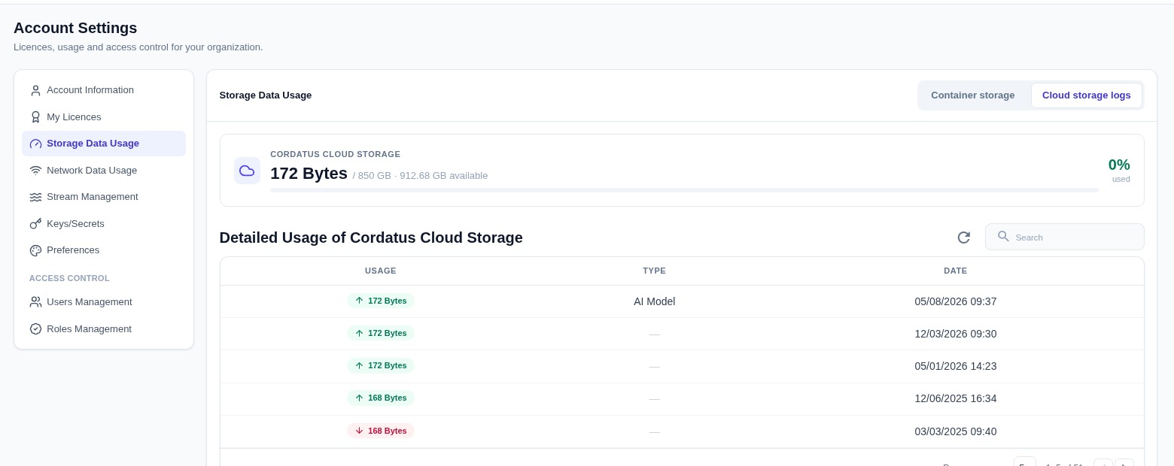Click the 172 Bytes badge dated 05/08/2026
Viewport: 1174px width, 466px height.
[381, 301]
